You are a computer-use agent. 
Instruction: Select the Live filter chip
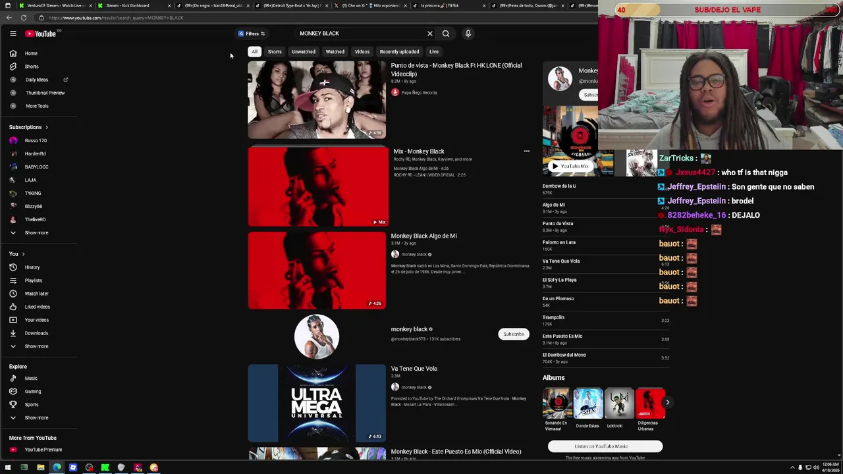click(x=434, y=51)
